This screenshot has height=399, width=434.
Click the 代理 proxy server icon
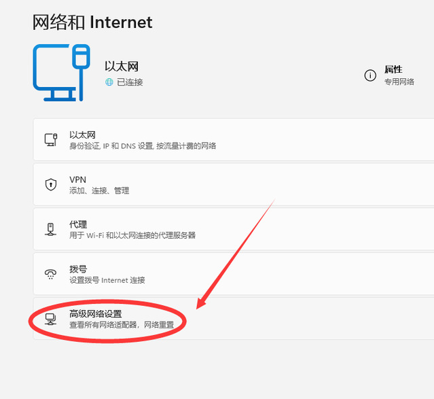[50, 229]
